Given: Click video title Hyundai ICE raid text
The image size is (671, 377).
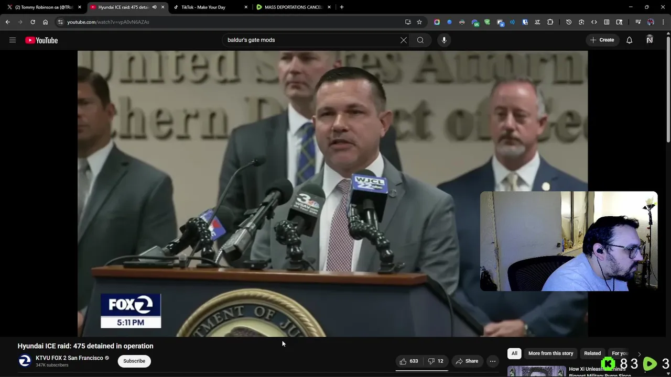Looking at the screenshot, I should [x=85, y=346].
